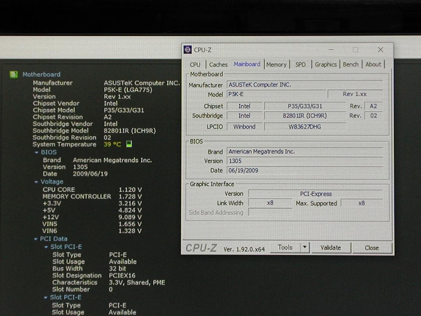421x316 pixels.
Task: Open the Graphics tab
Action: pos(326,64)
